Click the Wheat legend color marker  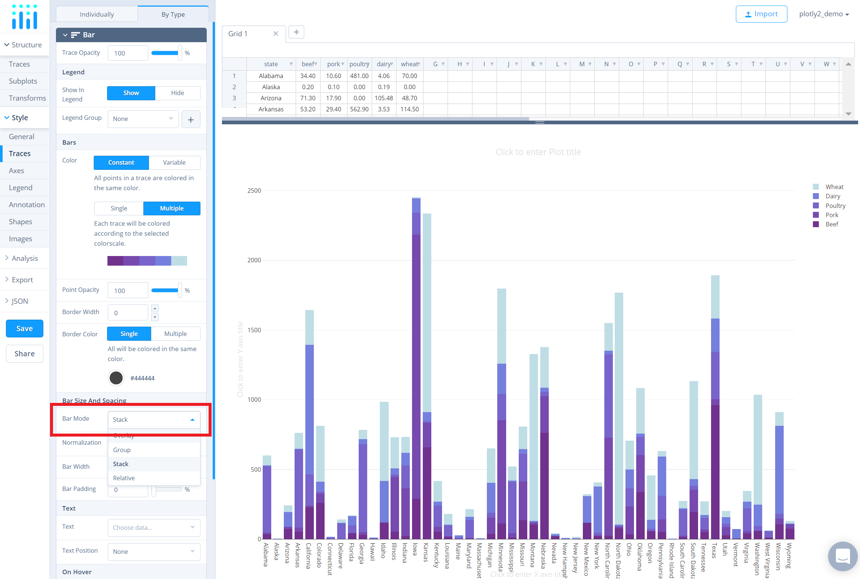816,187
